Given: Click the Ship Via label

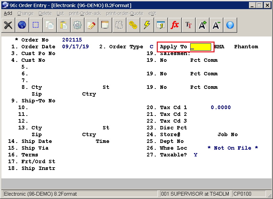Looking at the screenshot, I should pos(35,148).
